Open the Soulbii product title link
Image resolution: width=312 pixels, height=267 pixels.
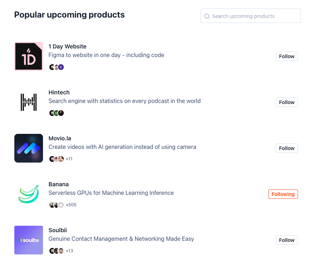tap(58, 230)
